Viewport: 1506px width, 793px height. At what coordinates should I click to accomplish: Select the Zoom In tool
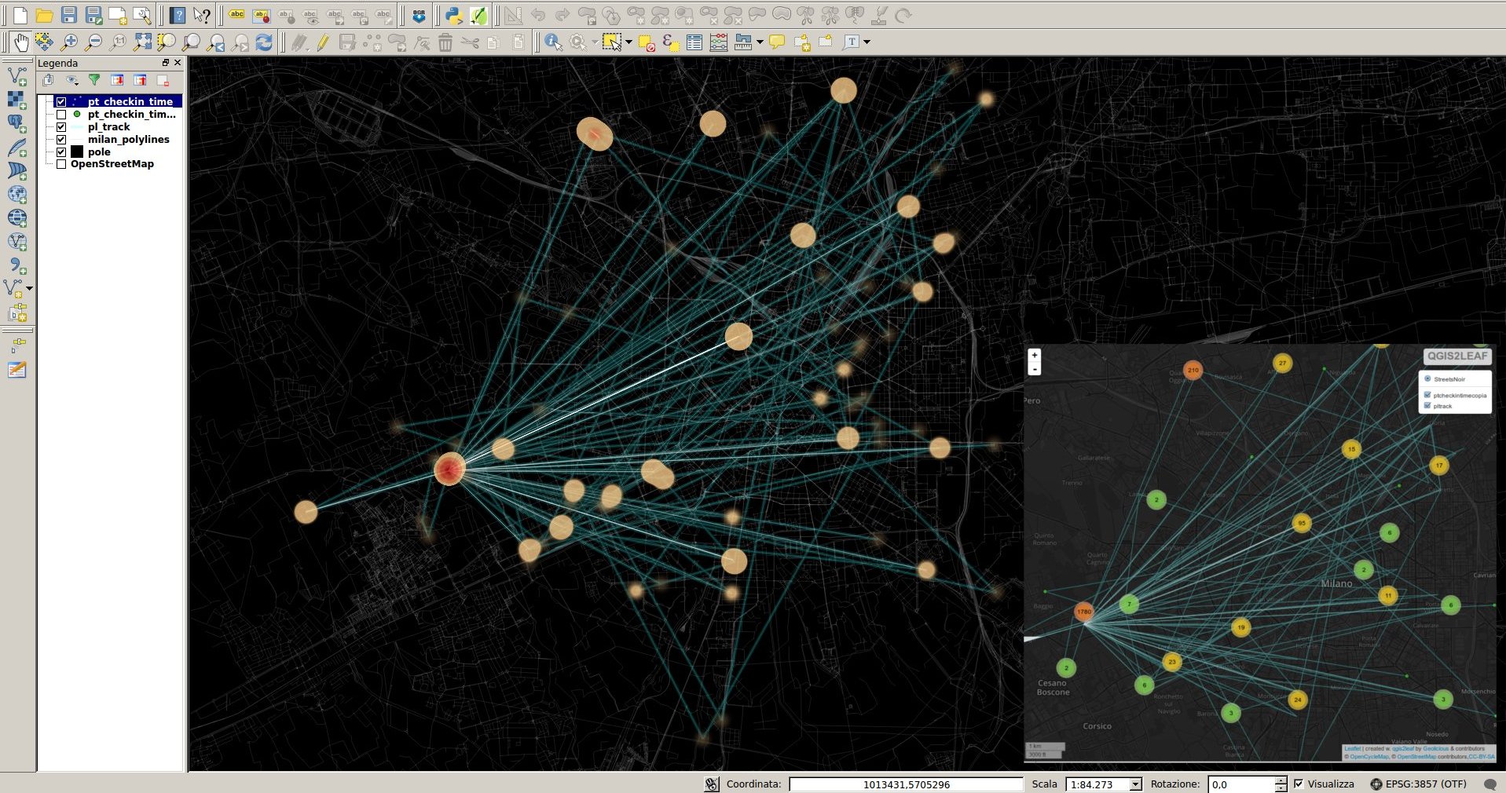69,42
